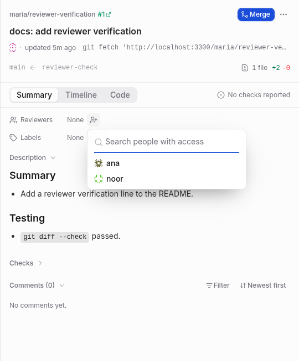Screen dimensions: 299x361
Task: Click the Merge button
Action: pyautogui.click(x=256, y=14)
